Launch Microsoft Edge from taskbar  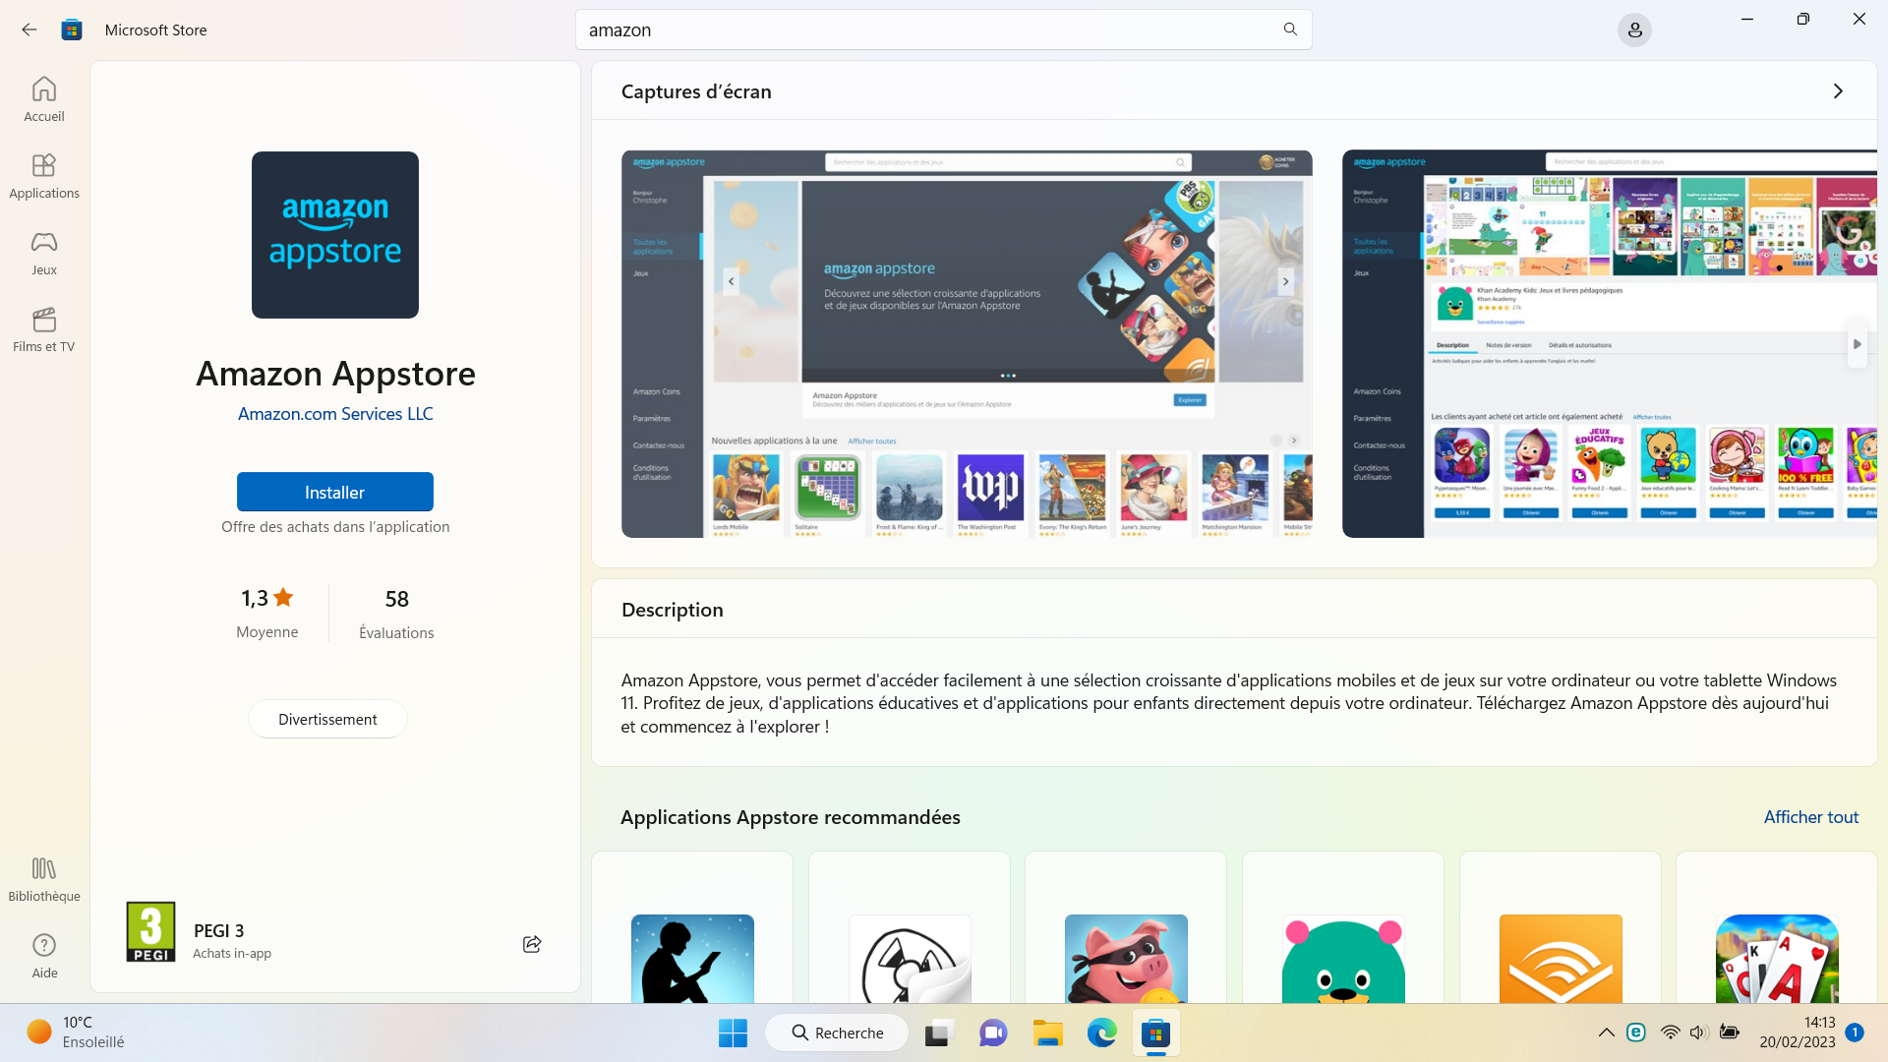[1101, 1032]
